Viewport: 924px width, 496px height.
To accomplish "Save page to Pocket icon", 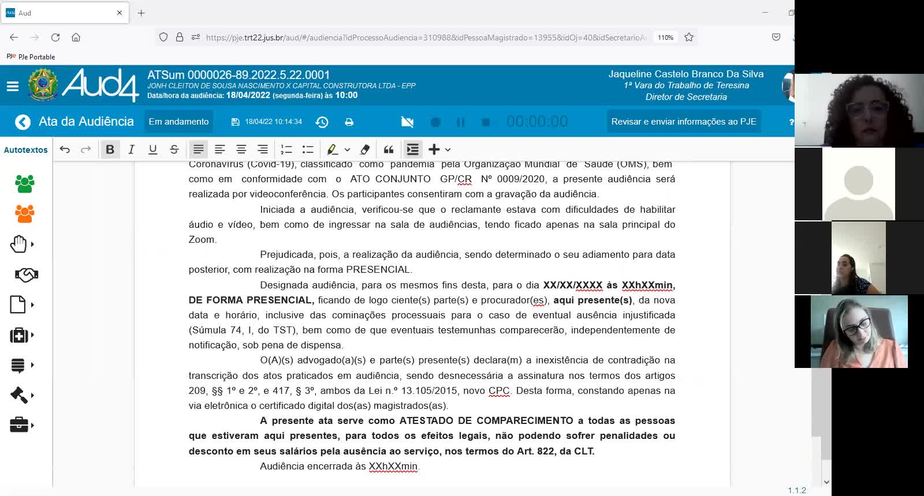I will click(x=776, y=37).
